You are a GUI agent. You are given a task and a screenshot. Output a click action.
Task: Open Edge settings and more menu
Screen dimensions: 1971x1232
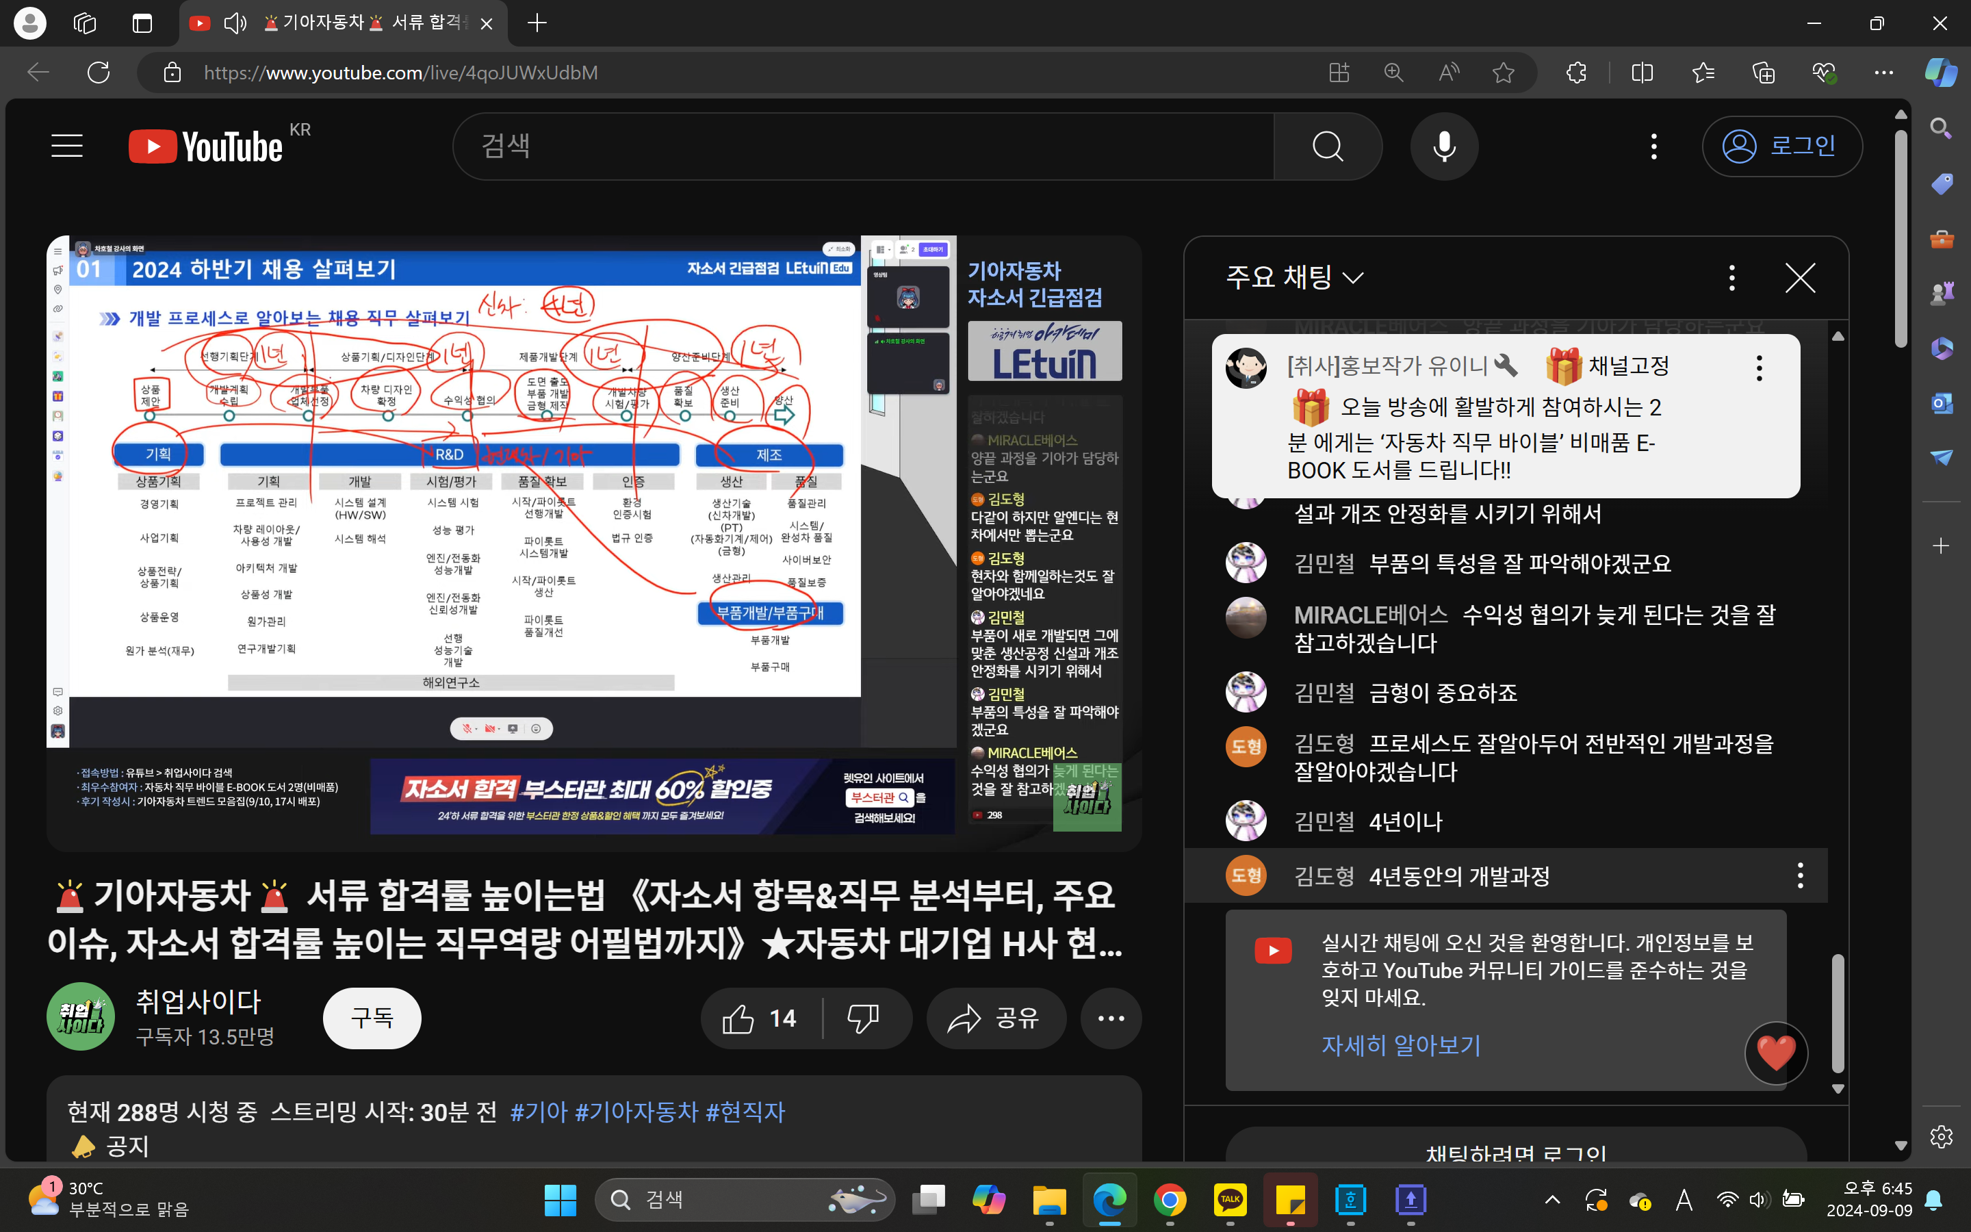(1884, 73)
